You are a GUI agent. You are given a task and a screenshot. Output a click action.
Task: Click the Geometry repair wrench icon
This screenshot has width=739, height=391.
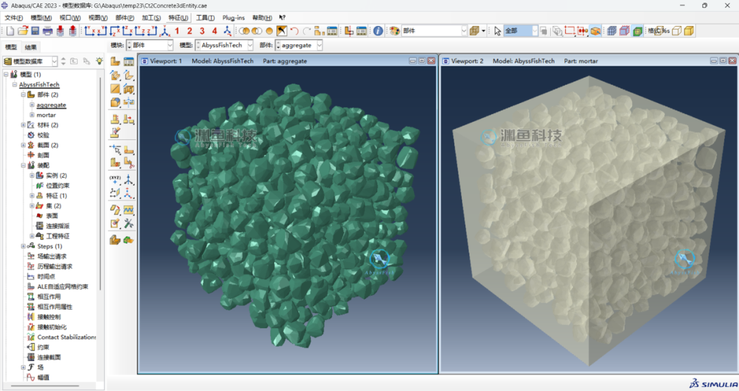click(129, 224)
